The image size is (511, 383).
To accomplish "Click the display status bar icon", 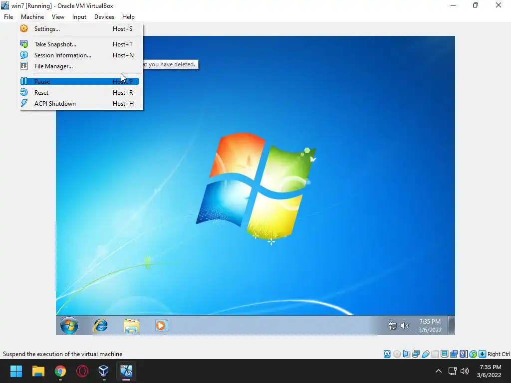I will coord(444,354).
